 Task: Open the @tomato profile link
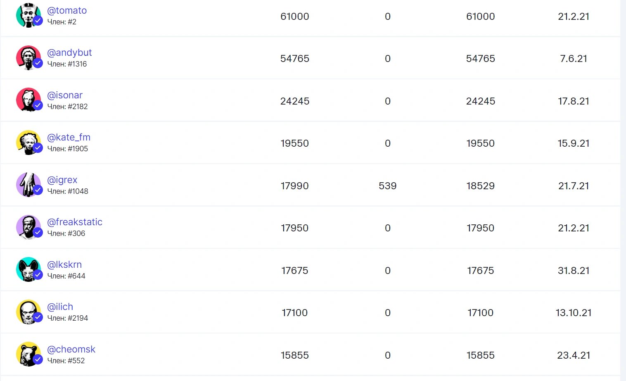67,10
